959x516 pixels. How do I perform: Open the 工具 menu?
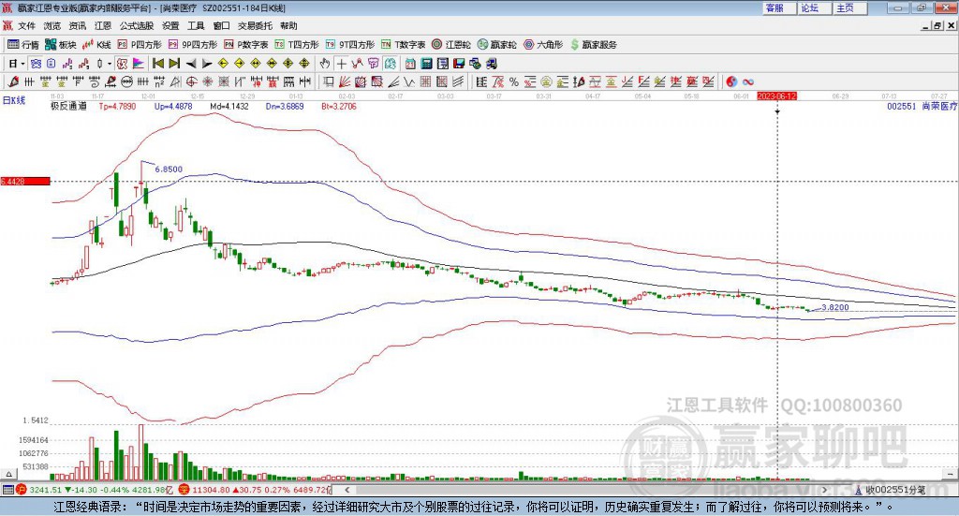click(196, 25)
